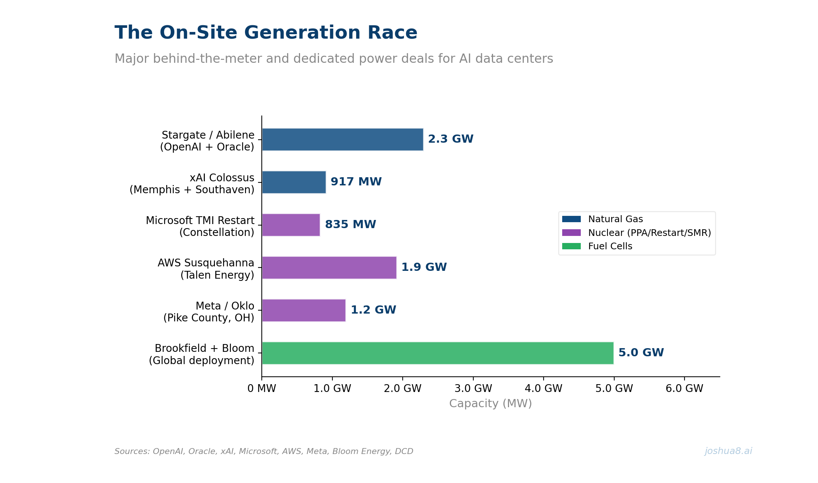Click the '2.0 GW' x-axis tick label
Viewport: 818px width, 483px height.
click(x=403, y=389)
